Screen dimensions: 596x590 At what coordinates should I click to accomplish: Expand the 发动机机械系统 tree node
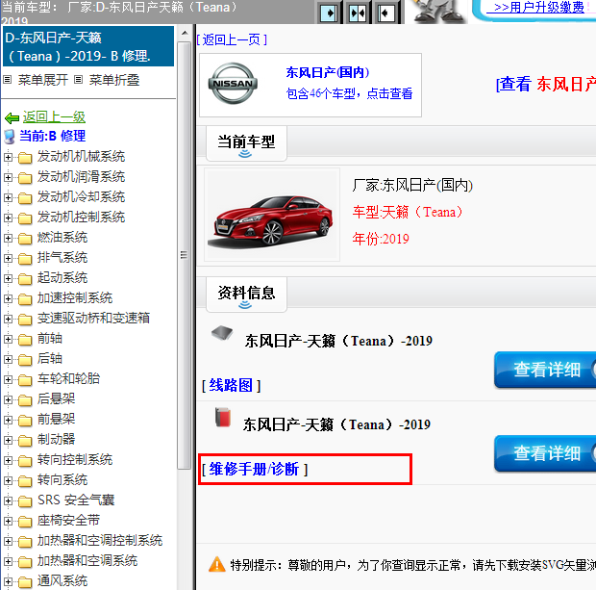[8, 157]
